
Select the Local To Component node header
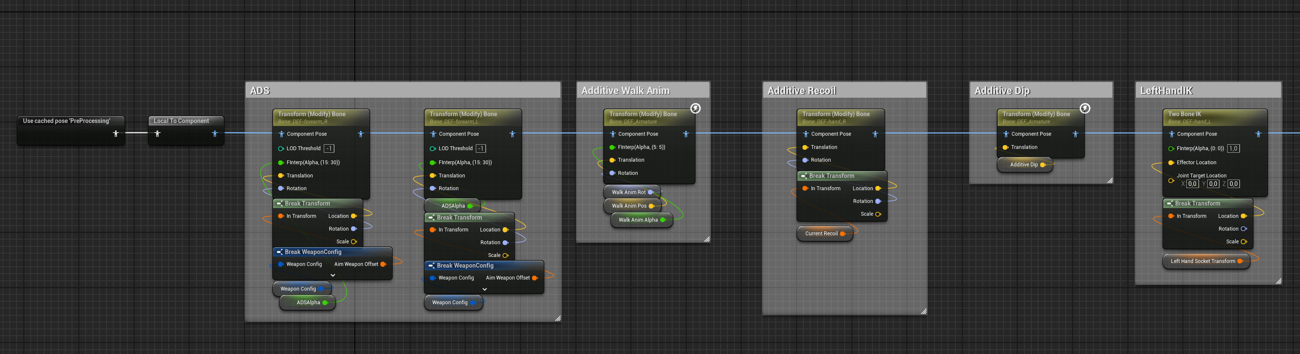pos(186,121)
